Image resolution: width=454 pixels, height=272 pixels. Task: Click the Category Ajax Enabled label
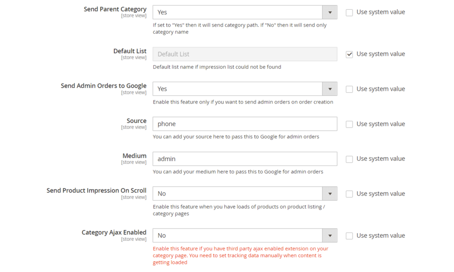pyautogui.click(x=114, y=232)
